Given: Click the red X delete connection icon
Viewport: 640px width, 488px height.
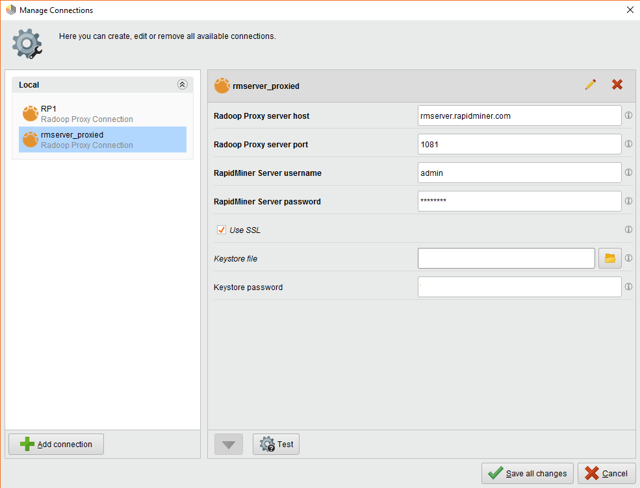Looking at the screenshot, I should [617, 84].
